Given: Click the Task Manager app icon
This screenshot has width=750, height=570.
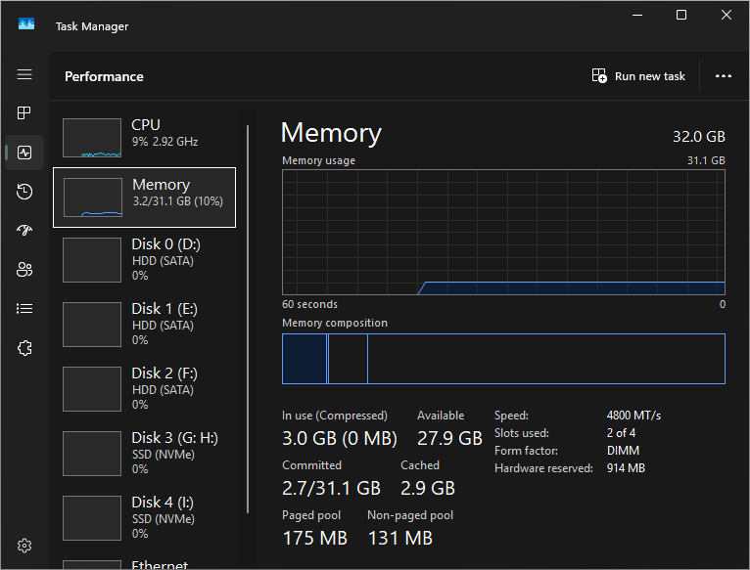Looking at the screenshot, I should pos(26,23).
